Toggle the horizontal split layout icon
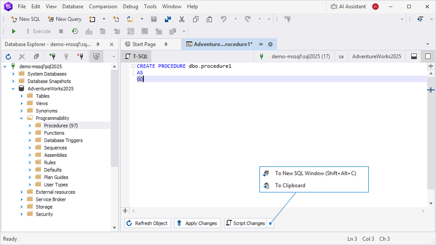Screen dimensions: 436x245 point(414,56)
